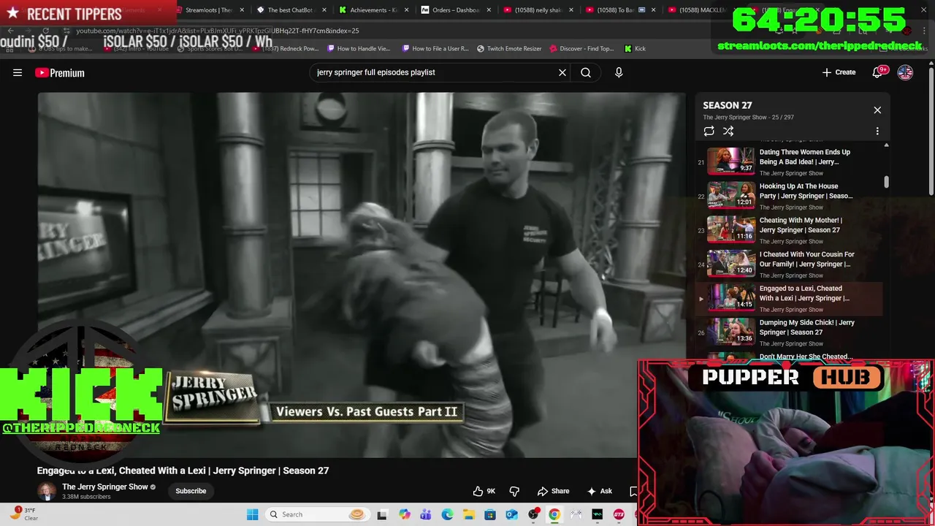Open The Jerry Springer Show channel avatar

[47, 491]
